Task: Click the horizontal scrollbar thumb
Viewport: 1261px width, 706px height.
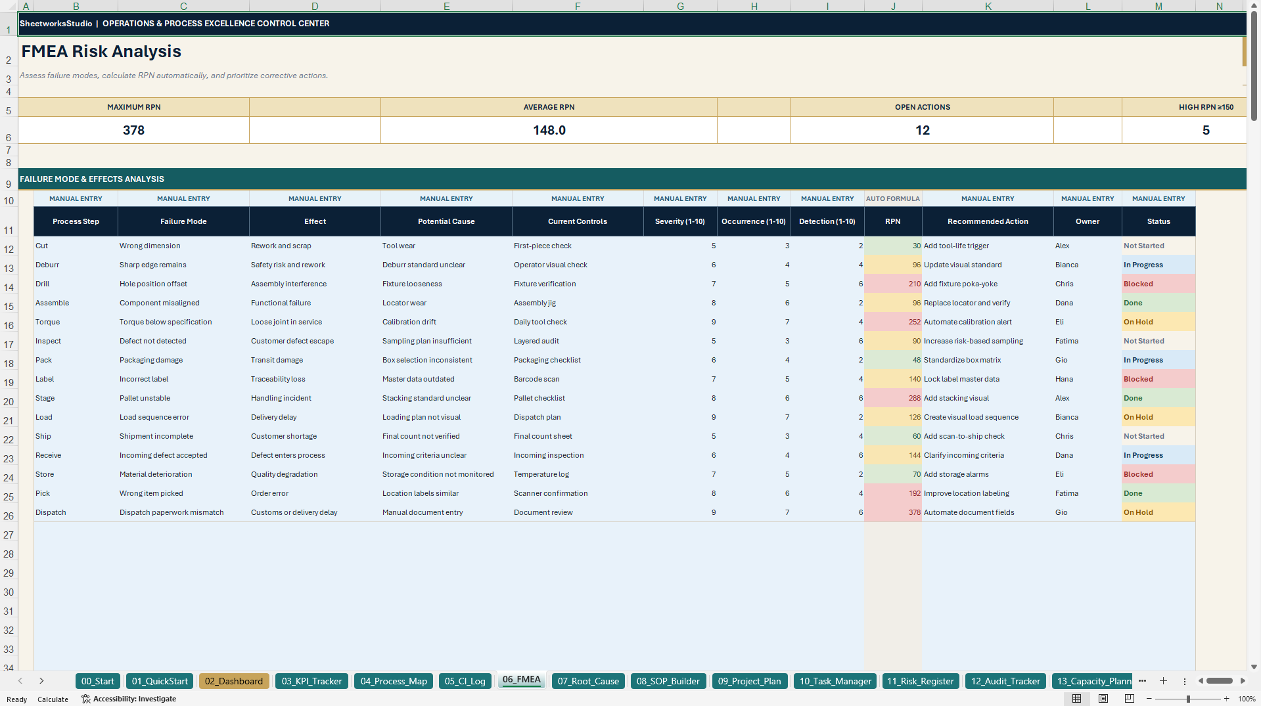Action: (x=1220, y=681)
